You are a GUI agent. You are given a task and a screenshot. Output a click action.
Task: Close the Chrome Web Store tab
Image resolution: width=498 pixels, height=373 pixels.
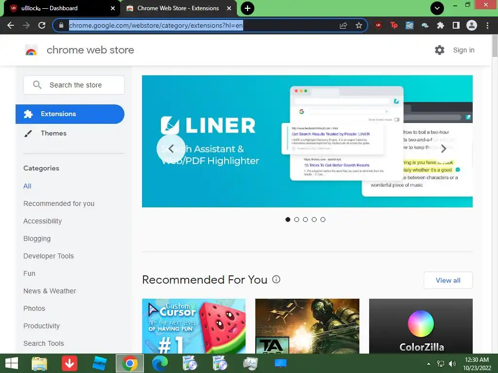tap(229, 8)
